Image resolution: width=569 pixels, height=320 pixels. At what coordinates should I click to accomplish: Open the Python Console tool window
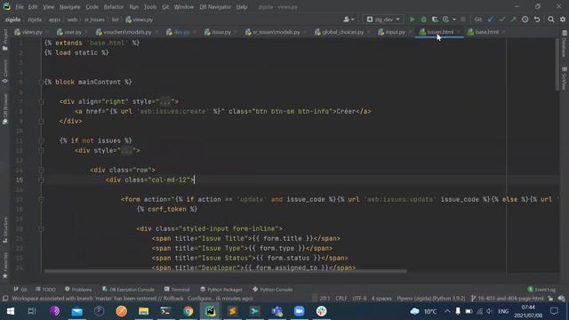[x=273, y=290]
